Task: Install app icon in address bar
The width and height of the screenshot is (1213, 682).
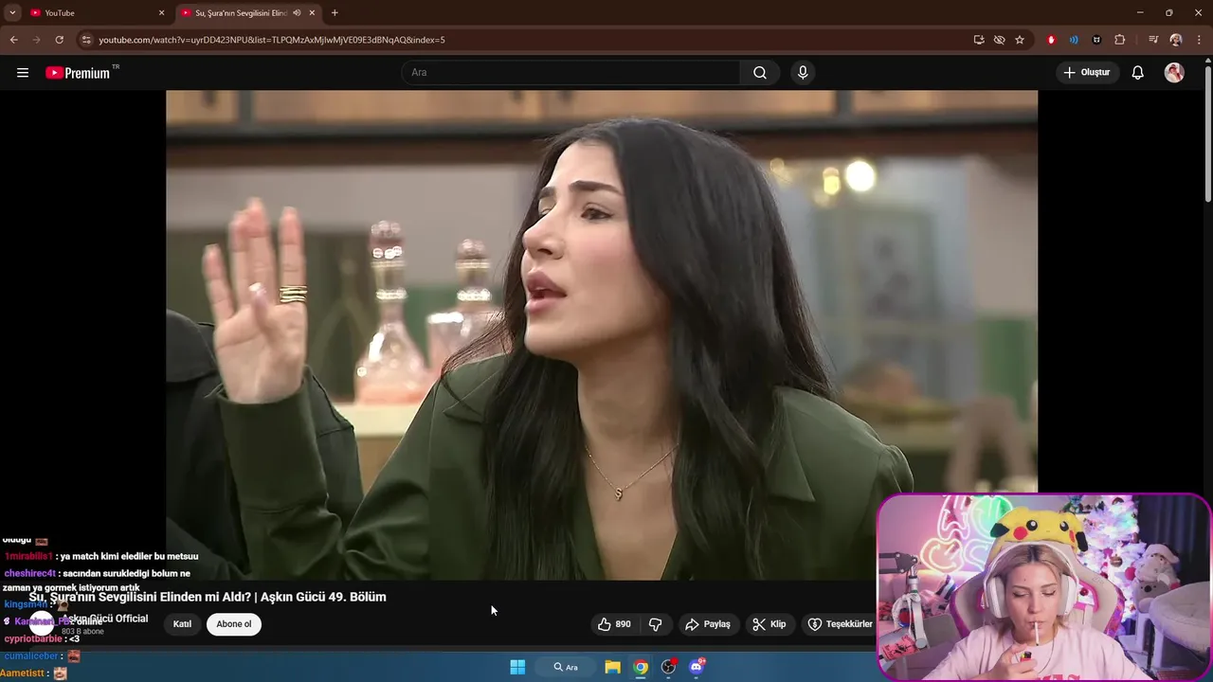Action: tap(979, 40)
